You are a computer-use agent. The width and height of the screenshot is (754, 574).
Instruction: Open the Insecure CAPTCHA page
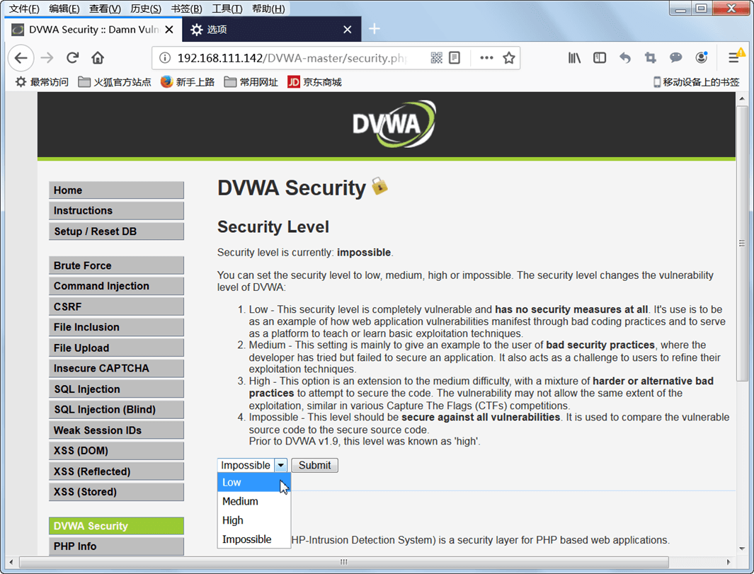pos(116,368)
